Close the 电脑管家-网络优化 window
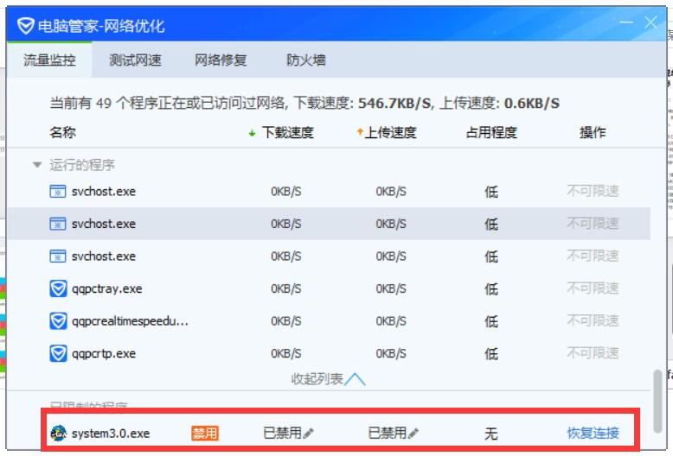Image resolution: width=673 pixels, height=456 pixels. pyautogui.click(x=651, y=22)
